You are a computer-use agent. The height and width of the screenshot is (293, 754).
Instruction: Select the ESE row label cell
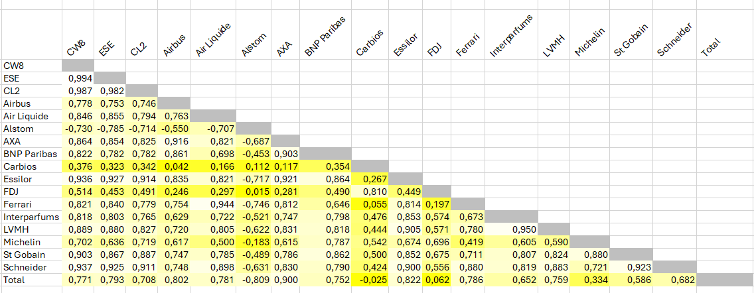31,78
